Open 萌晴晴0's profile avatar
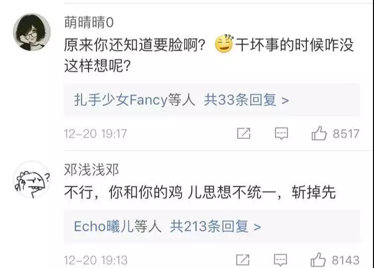 coord(32,32)
